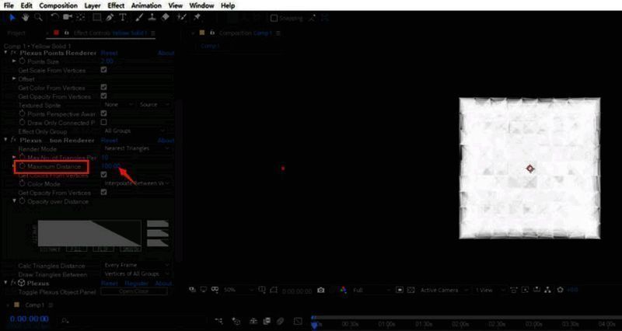This screenshot has height=331, width=622.
Task: Click the Maximum Distance value field
Action: (110, 166)
